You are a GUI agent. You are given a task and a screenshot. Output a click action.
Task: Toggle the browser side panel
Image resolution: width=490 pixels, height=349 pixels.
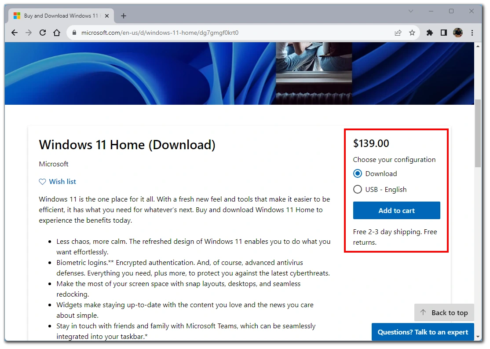pyautogui.click(x=444, y=33)
